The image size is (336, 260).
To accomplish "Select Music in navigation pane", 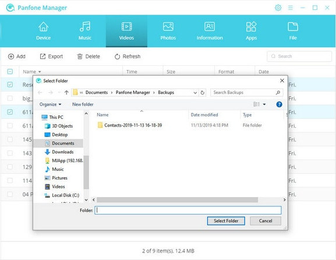I will 54,169.
